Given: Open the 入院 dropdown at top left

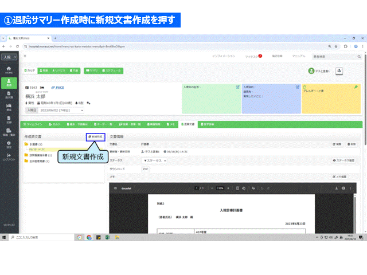Looking at the screenshot, I should tap(9, 57).
